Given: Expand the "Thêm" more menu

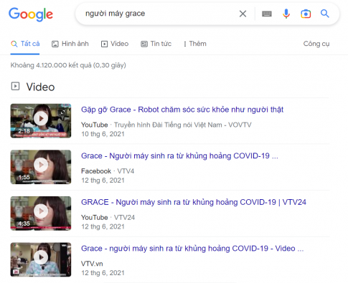Looking at the screenshot, I should click(194, 44).
